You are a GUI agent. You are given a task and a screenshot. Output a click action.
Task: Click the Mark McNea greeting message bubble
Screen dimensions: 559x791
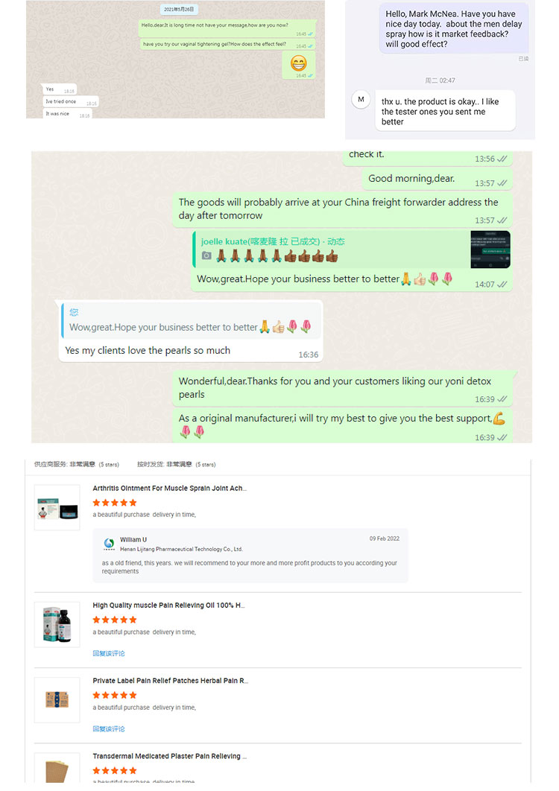(453, 29)
